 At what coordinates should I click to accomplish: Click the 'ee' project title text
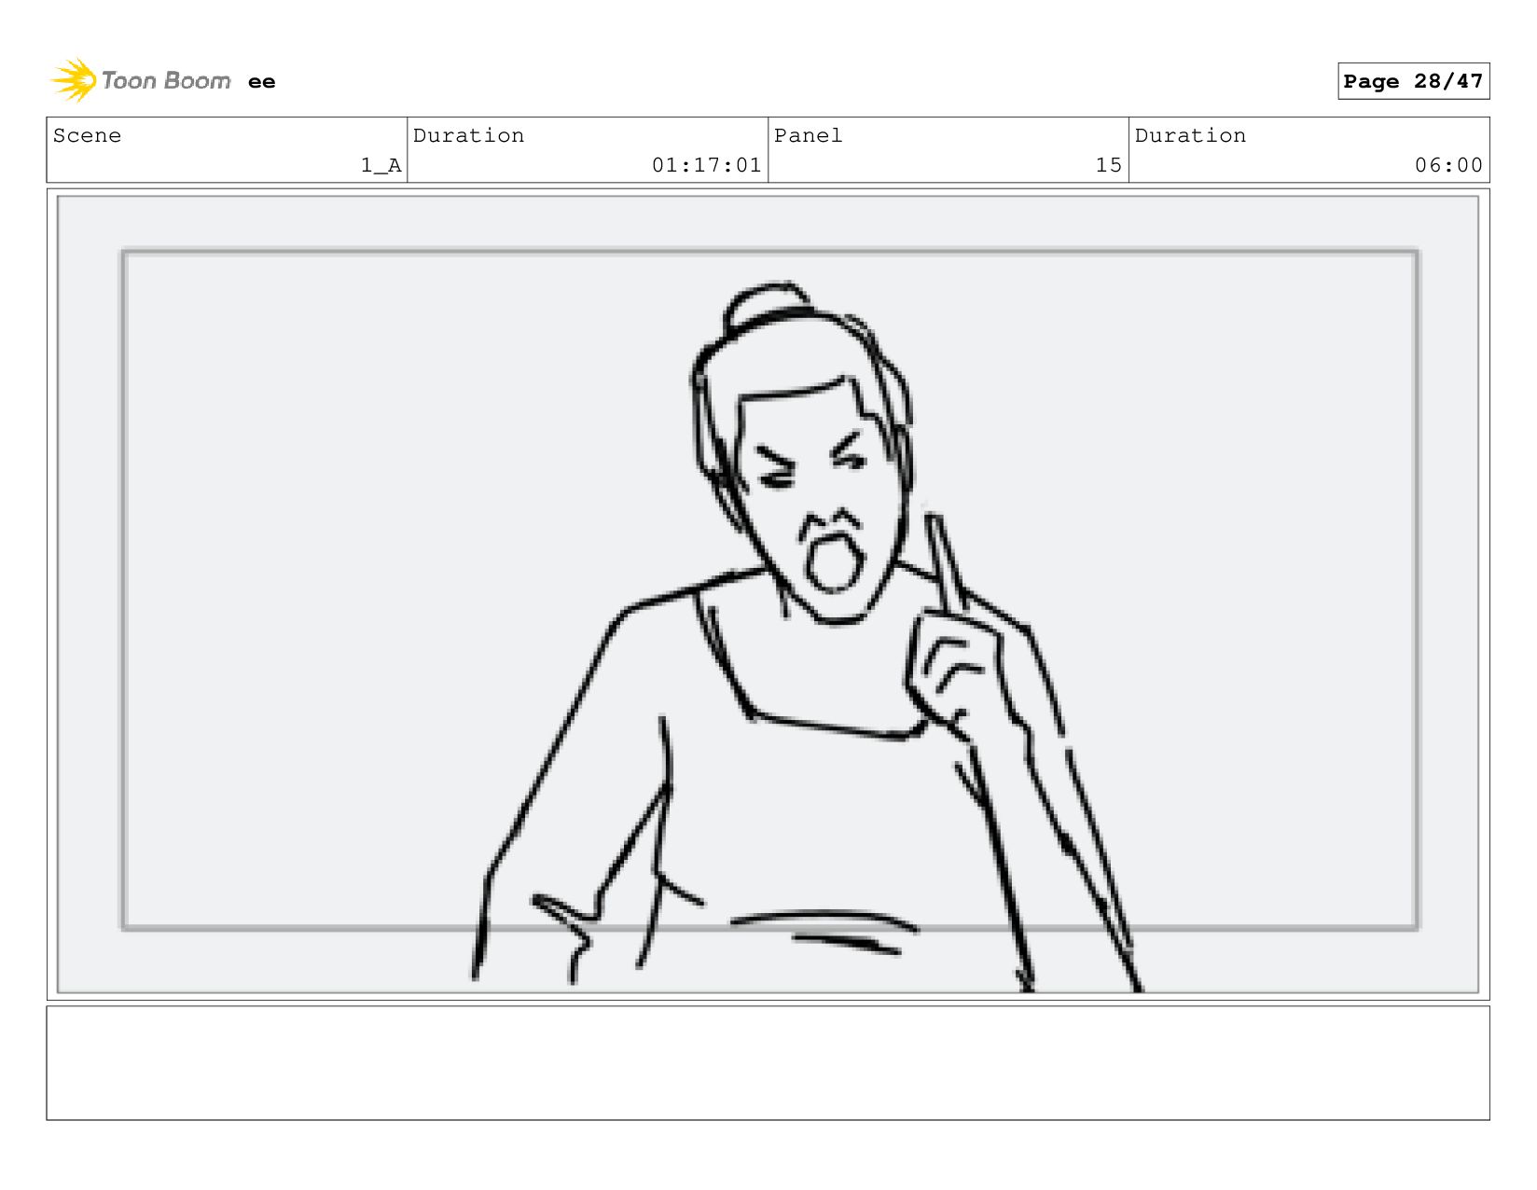[262, 82]
